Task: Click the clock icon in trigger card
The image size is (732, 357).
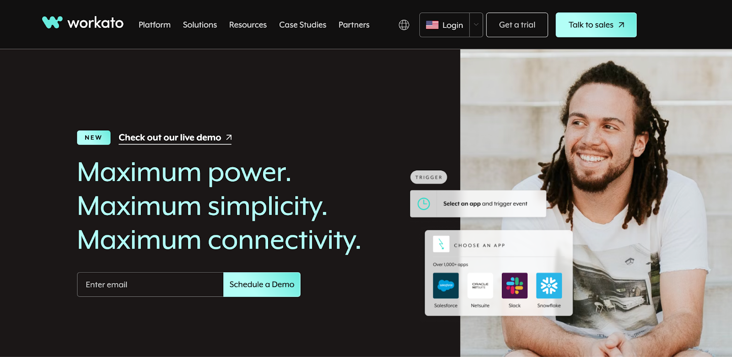Action: click(x=424, y=204)
